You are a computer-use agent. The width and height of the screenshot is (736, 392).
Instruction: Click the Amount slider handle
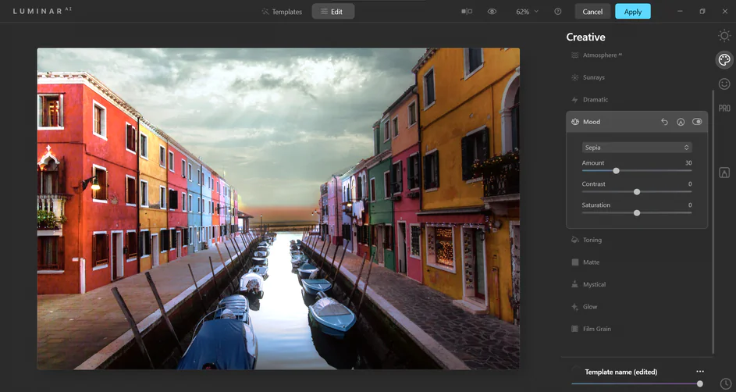point(616,170)
